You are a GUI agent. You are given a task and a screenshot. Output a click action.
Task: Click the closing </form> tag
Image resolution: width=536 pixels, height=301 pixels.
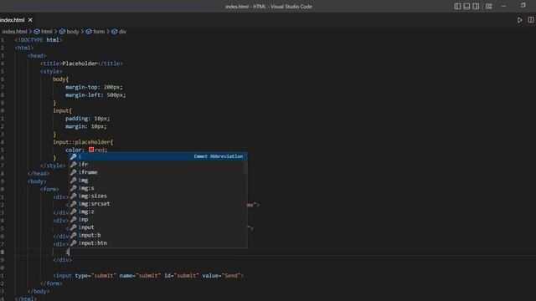tap(51, 283)
